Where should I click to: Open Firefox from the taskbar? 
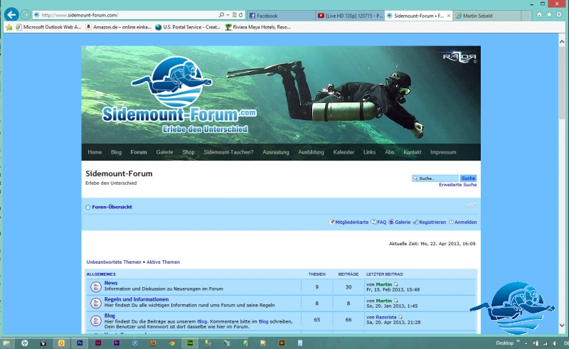153,343
